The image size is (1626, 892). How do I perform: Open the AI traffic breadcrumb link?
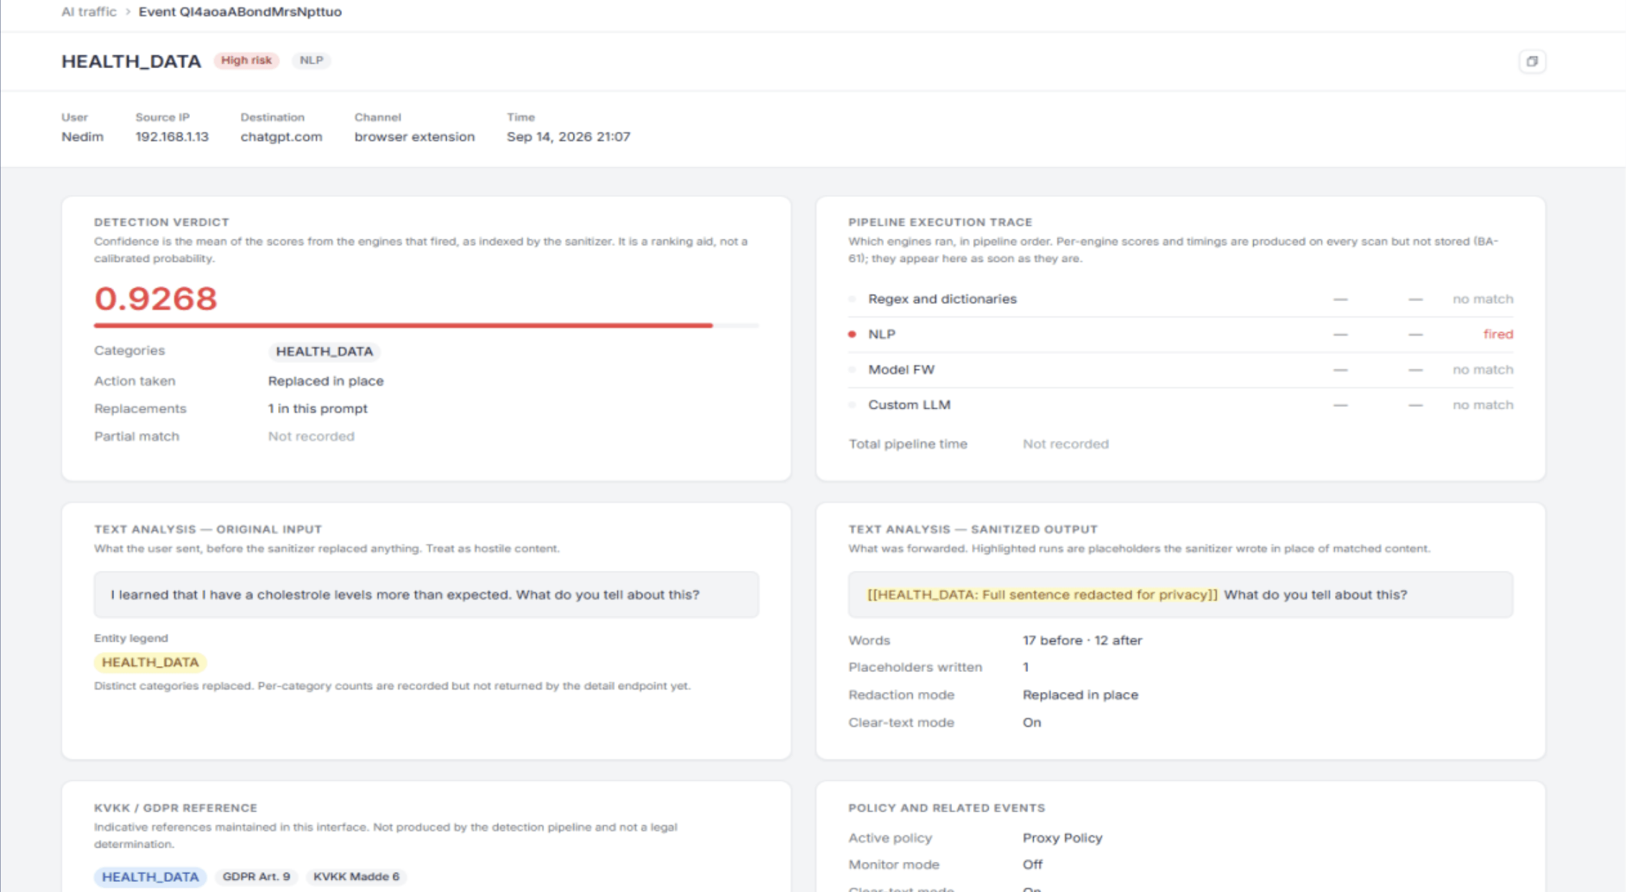(x=89, y=11)
